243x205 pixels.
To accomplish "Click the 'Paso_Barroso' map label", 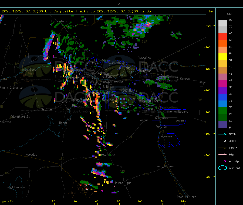I will pyautogui.click(x=165, y=166).
